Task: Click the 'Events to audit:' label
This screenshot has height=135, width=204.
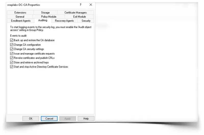Action: tap(18, 36)
